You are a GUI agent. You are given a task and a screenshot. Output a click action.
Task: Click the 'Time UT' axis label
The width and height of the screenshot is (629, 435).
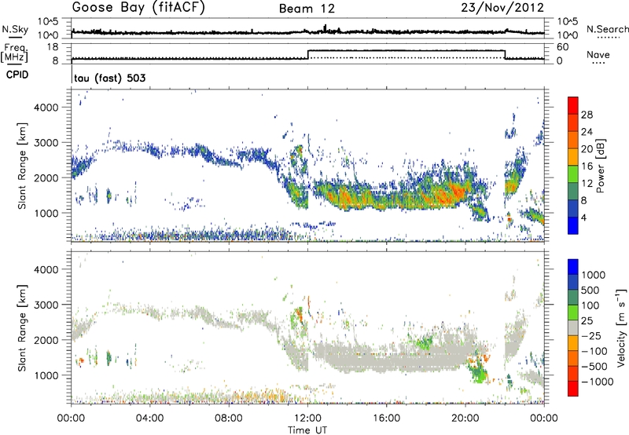tap(307, 430)
